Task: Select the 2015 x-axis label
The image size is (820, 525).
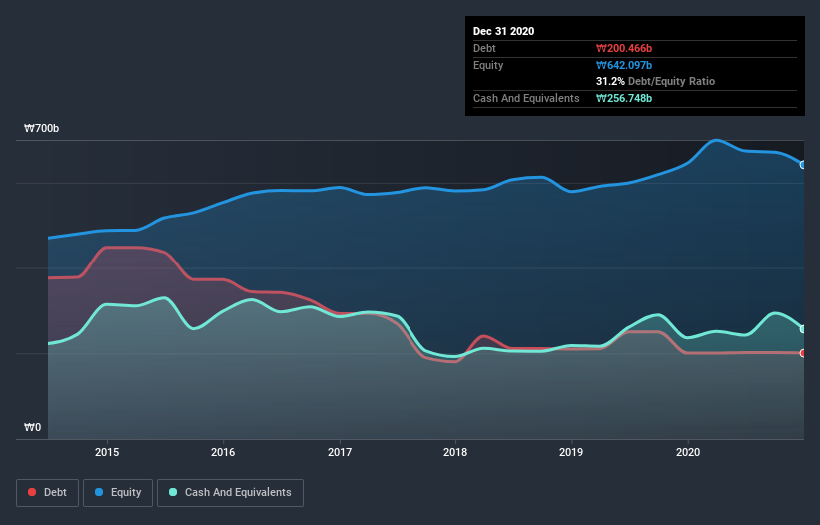Action: pyautogui.click(x=107, y=452)
